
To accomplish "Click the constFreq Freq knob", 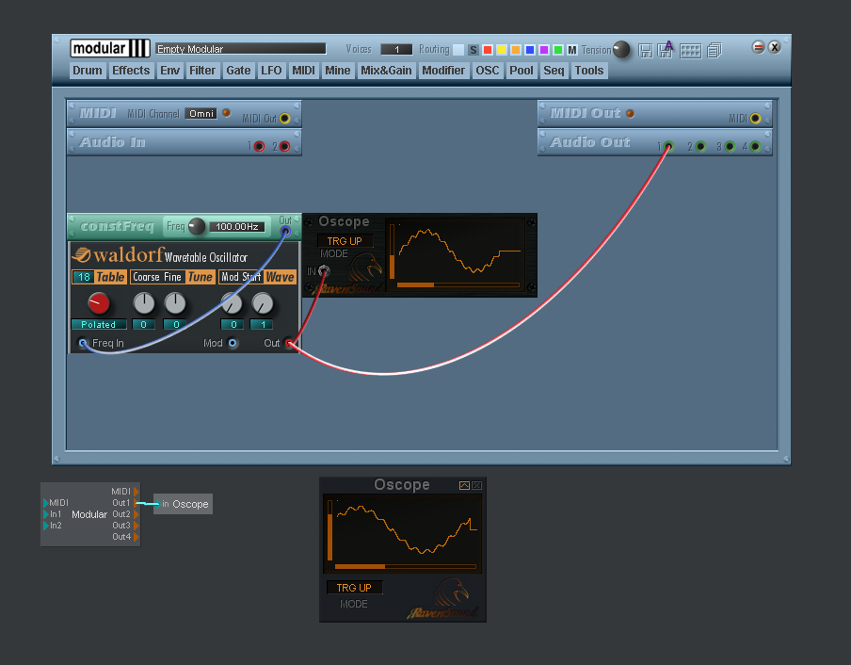I will click(x=197, y=226).
